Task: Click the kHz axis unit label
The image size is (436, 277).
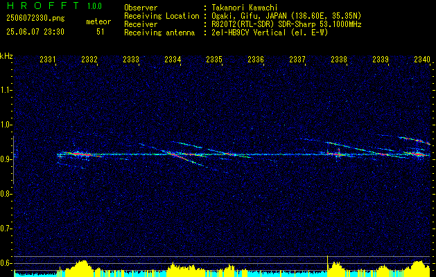Action: coord(6,56)
